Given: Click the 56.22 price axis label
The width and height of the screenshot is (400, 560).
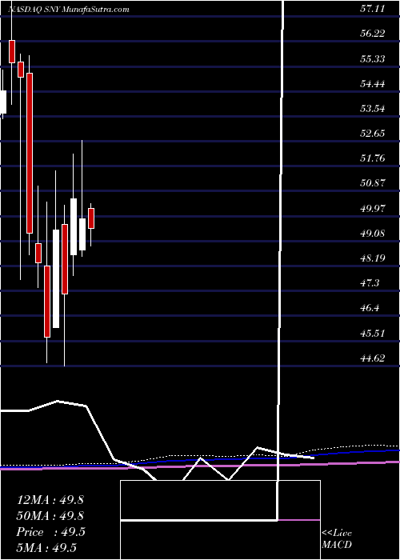Looking at the screenshot, I should coord(372,34).
